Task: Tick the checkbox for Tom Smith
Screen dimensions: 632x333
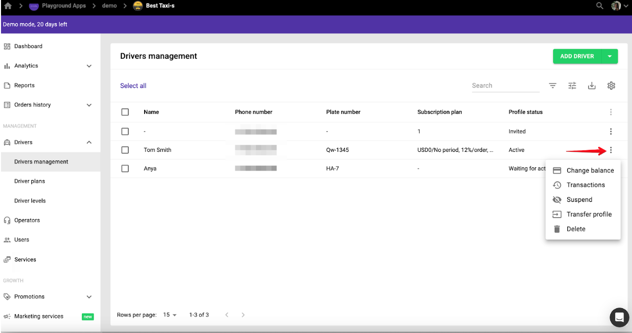Action: point(125,150)
